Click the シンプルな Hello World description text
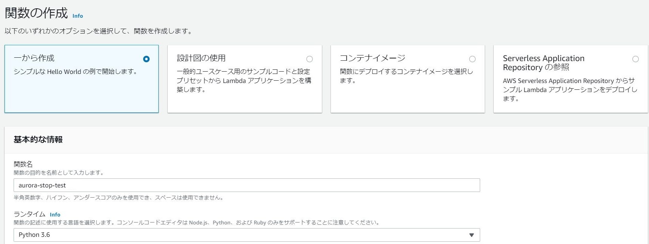Image resolution: width=649 pixels, height=244 pixels. point(75,72)
